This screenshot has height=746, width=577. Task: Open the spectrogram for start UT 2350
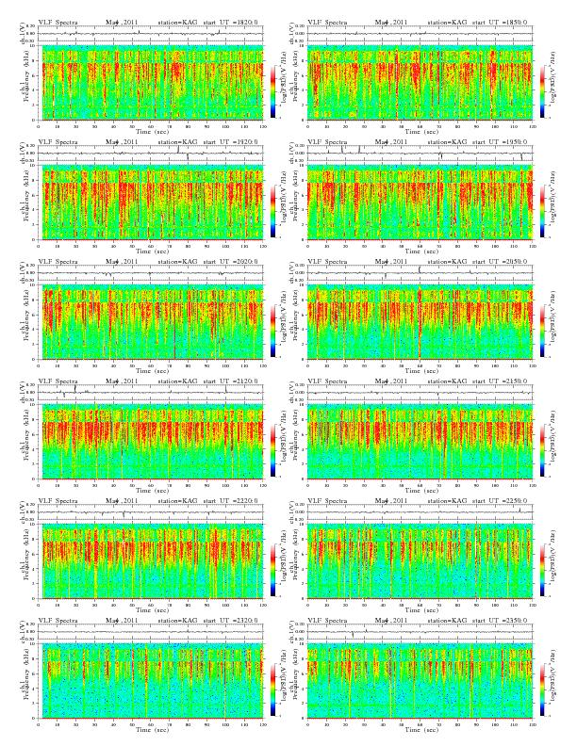[x=420, y=681]
